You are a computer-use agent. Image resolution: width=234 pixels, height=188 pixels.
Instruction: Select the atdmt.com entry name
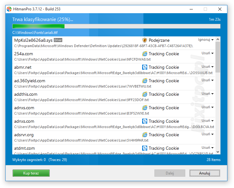tap(25, 148)
